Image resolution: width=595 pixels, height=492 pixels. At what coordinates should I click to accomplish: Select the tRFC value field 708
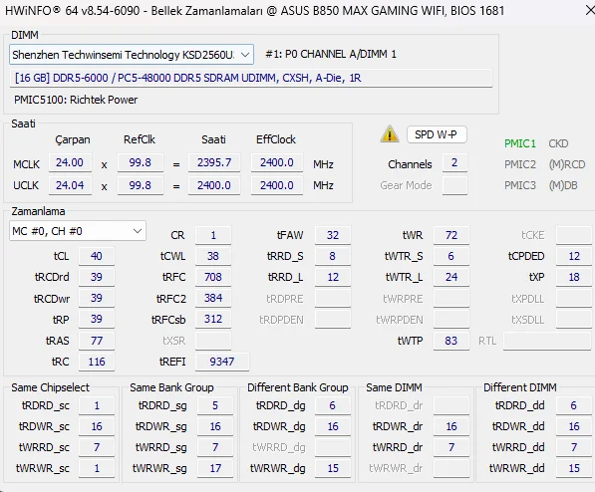213,277
